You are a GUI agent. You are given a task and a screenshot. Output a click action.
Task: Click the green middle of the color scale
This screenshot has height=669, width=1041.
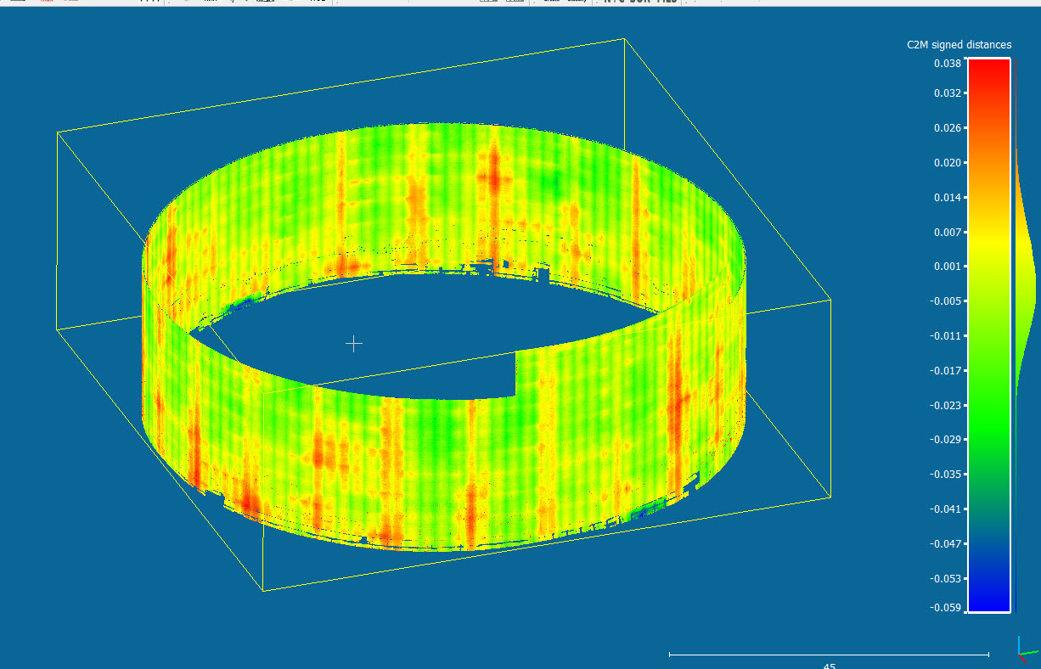tap(988, 408)
